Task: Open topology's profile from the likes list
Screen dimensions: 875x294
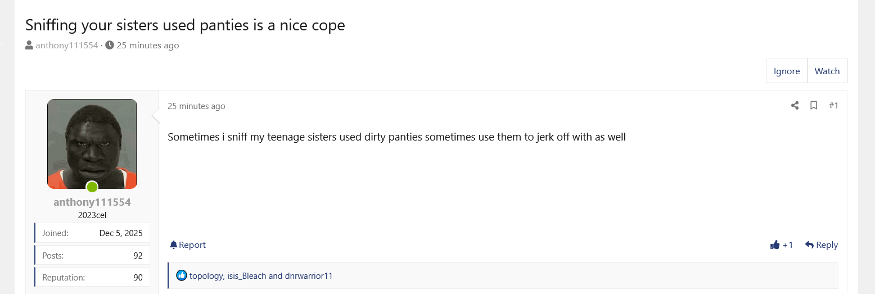Action: (x=206, y=276)
